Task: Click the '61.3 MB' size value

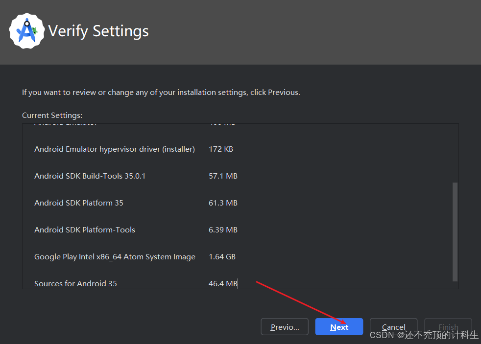Action: 223,203
